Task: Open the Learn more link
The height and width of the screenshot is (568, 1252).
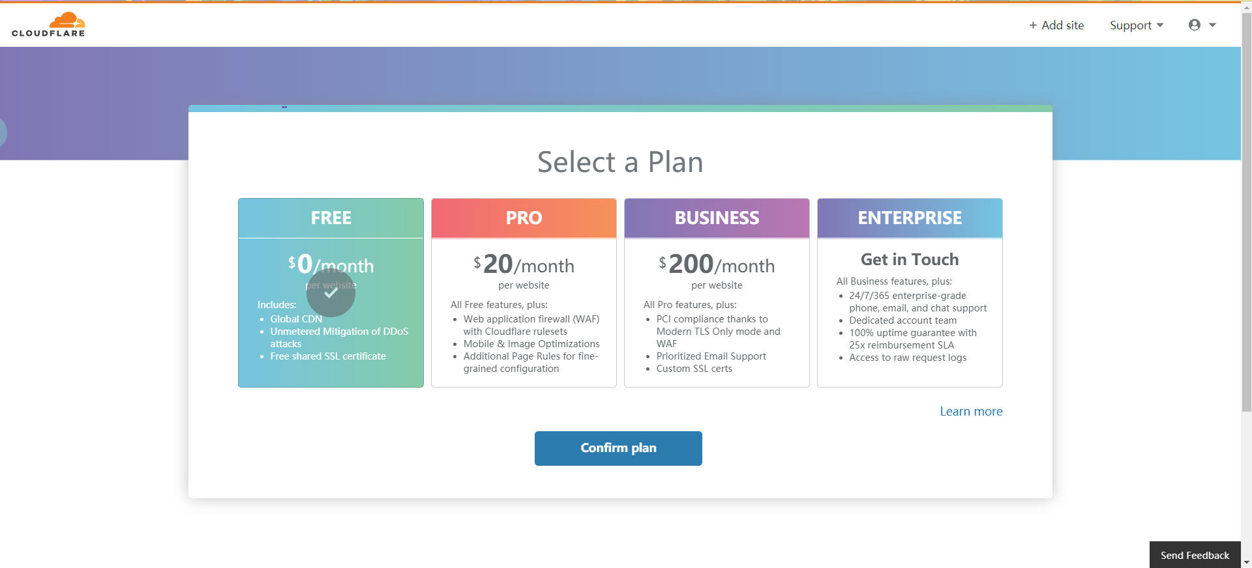Action: tap(971, 411)
